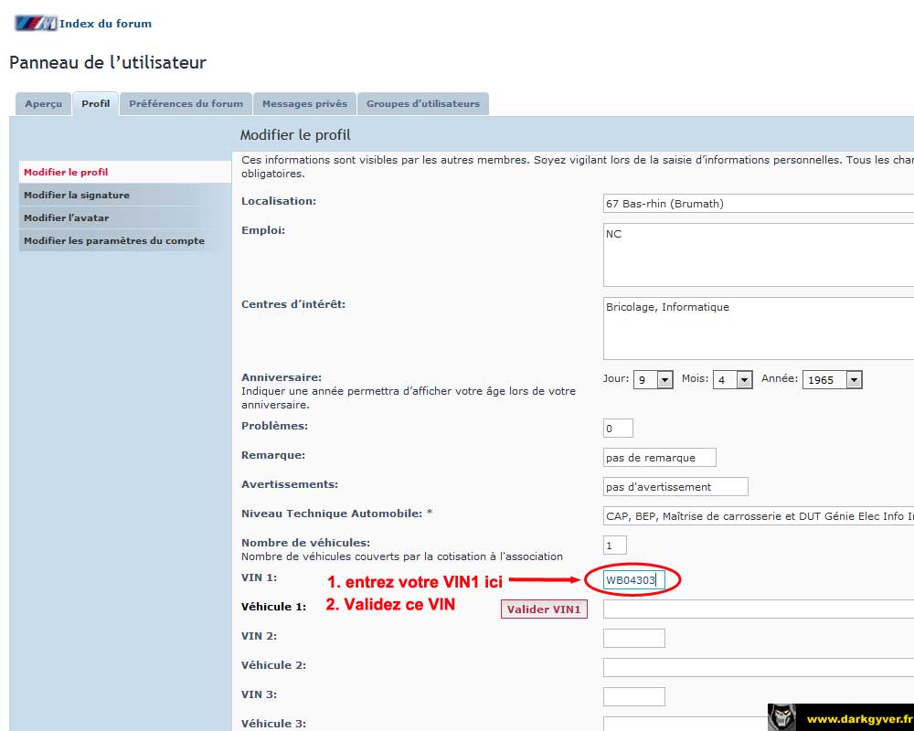This screenshot has height=731, width=914.
Task: Click the Véhicule 3 input field
Action: (x=685, y=724)
